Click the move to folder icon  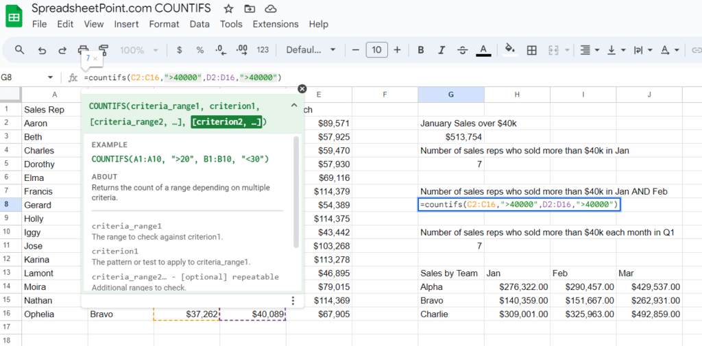coord(249,9)
